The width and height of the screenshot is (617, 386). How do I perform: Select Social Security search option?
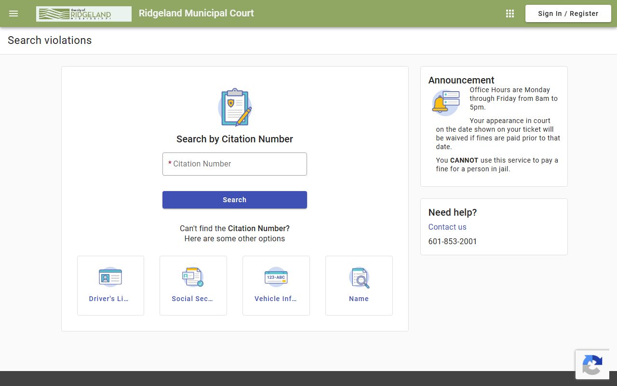click(193, 286)
